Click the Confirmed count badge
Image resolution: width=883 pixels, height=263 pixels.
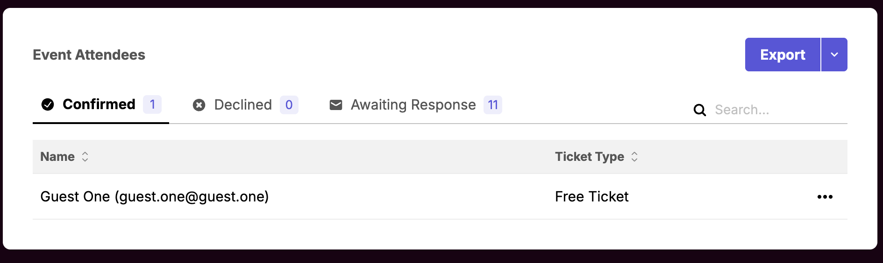(x=152, y=104)
